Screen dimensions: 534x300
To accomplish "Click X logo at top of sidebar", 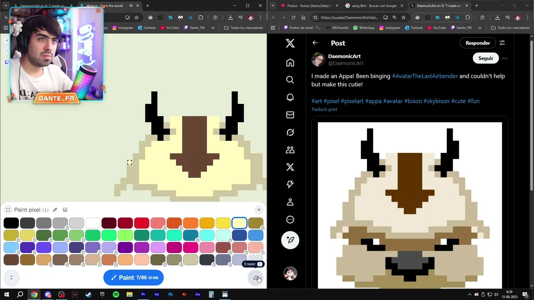I will click(290, 43).
